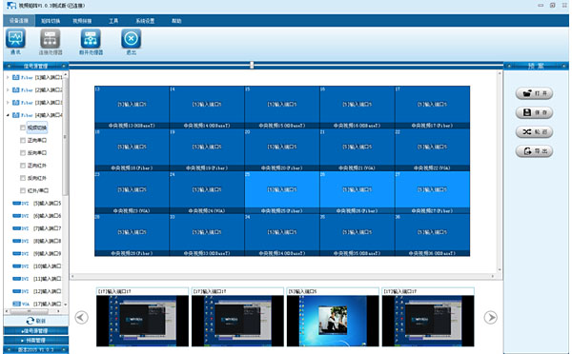Click the 轮巡 shuffle button
The height and width of the screenshot is (354, 572).
click(x=534, y=132)
